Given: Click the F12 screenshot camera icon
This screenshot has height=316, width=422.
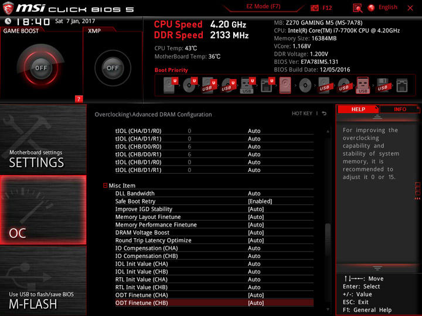Looking at the screenshot, I should [x=314, y=8].
